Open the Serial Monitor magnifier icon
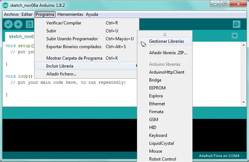This screenshot has width=249, height=162. click(x=236, y=24)
